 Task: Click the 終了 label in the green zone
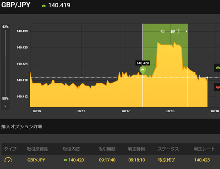[x=176, y=32]
